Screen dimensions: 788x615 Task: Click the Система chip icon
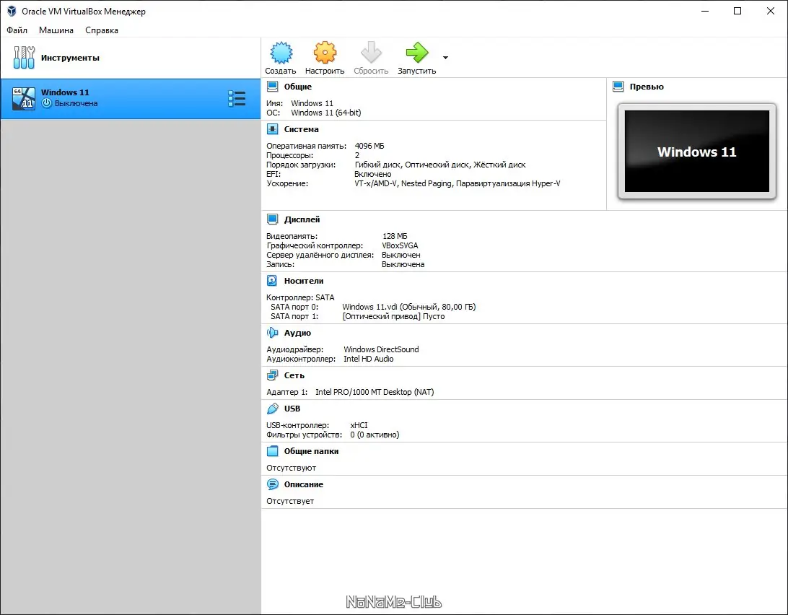pos(272,129)
